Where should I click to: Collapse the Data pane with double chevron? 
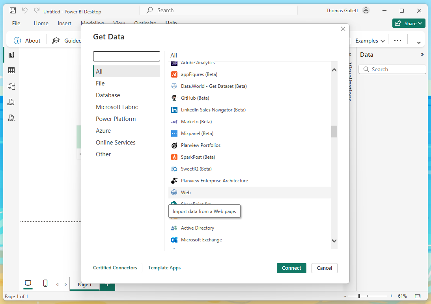(x=422, y=55)
